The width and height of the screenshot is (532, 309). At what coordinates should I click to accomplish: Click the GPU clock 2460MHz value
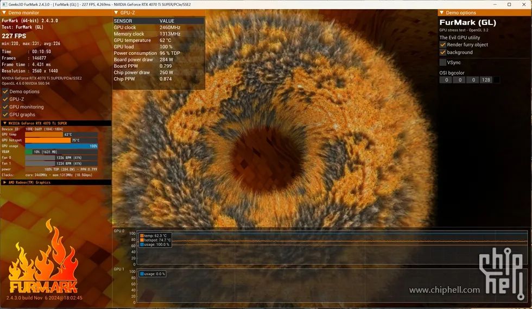(x=169, y=28)
